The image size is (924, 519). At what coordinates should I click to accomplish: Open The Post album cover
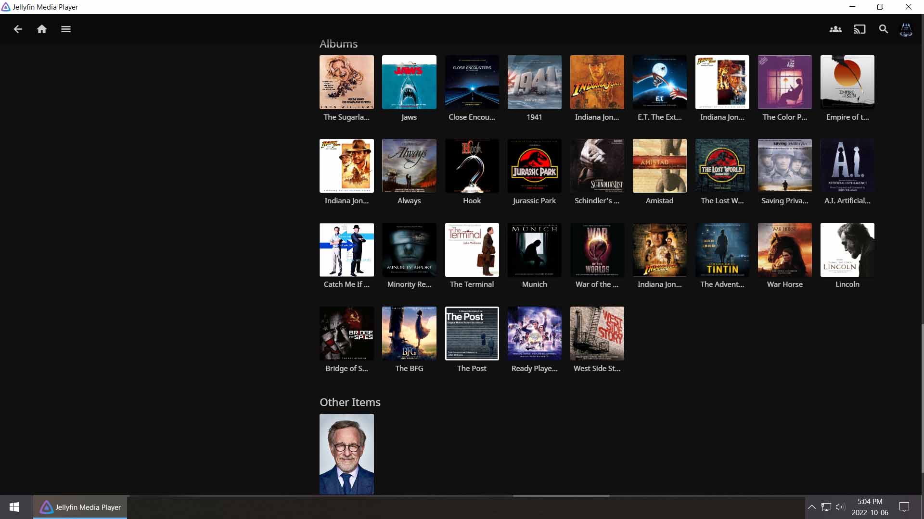pos(472,334)
